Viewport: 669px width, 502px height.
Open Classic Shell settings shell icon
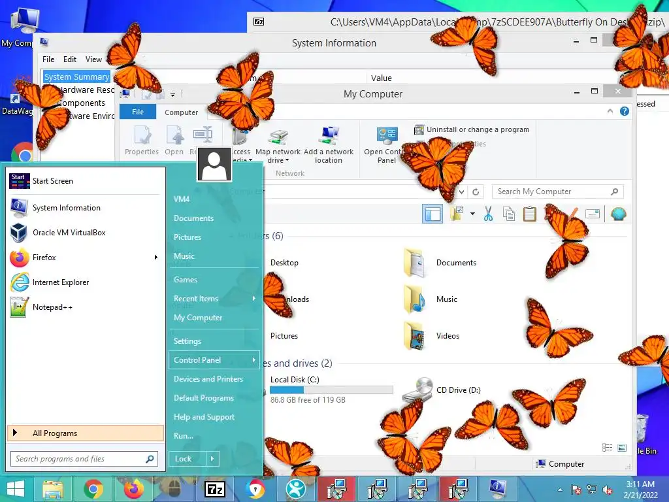(618, 214)
